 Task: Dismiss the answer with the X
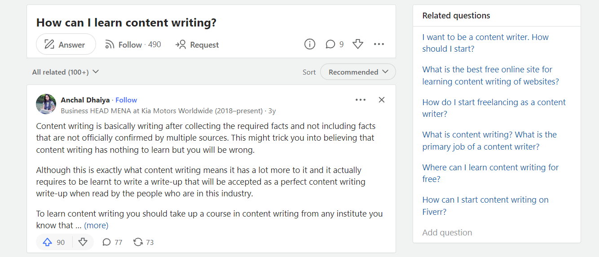coord(382,100)
